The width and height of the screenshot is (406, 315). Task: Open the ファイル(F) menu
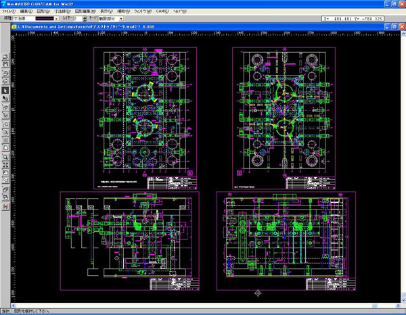[9, 11]
